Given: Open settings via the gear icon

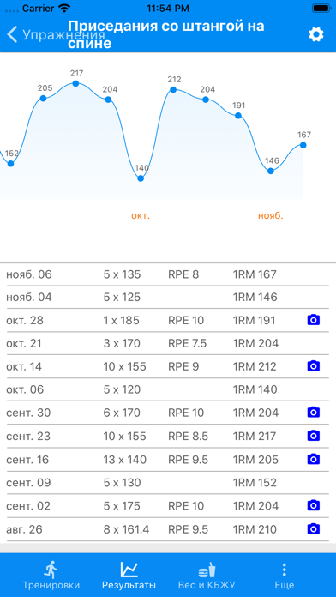Looking at the screenshot, I should pos(315,34).
